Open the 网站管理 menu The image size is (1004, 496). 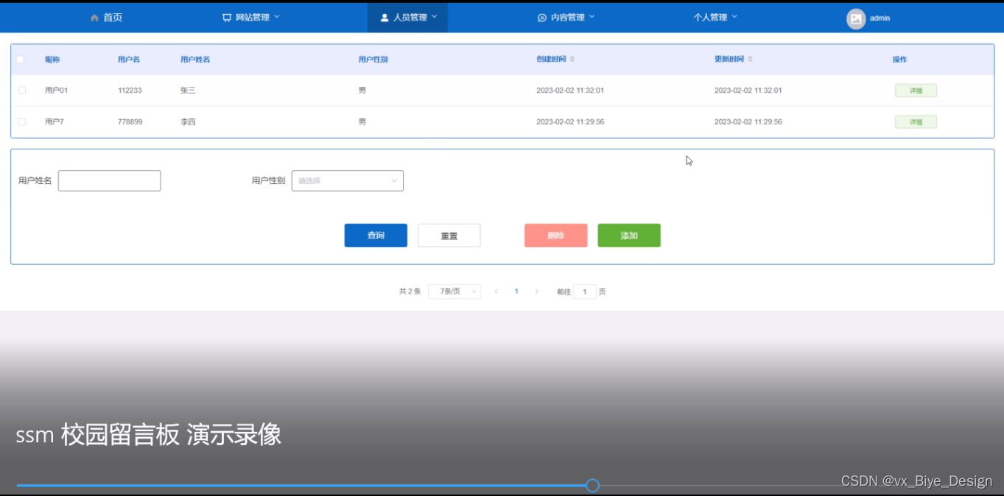tap(251, 18)
